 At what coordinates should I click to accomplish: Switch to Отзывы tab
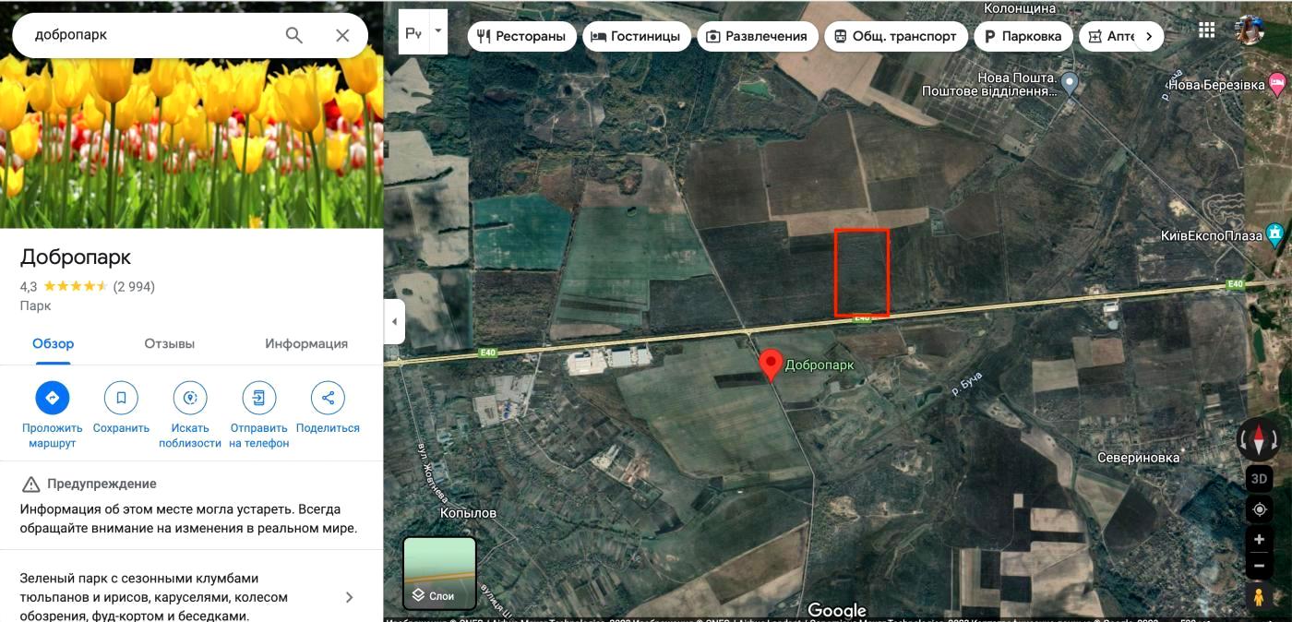tap(169, 343)
